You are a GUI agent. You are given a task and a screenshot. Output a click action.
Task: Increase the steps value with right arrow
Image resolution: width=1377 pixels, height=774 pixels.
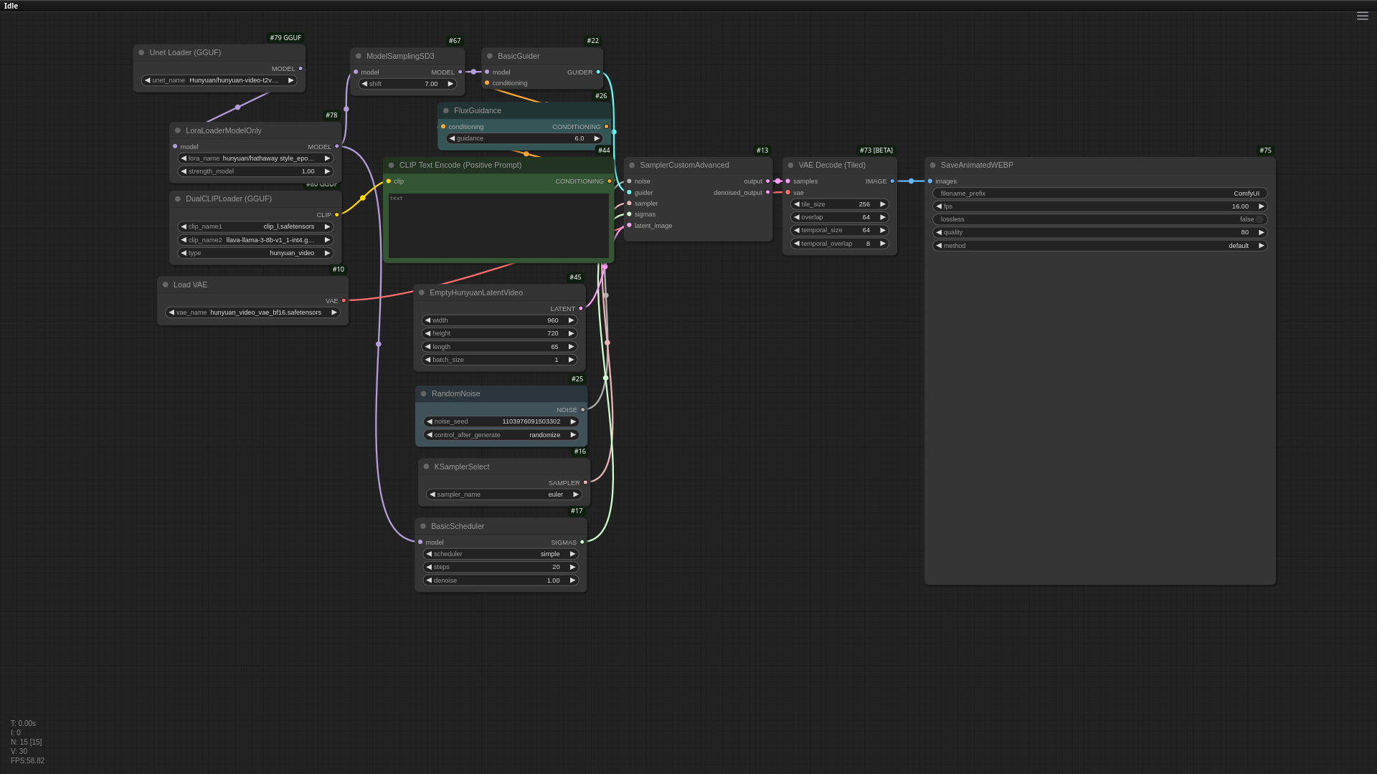572,567
